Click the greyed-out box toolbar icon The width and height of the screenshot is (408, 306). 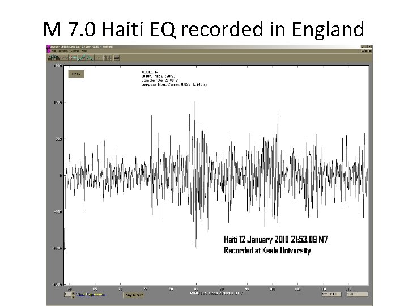99,58
